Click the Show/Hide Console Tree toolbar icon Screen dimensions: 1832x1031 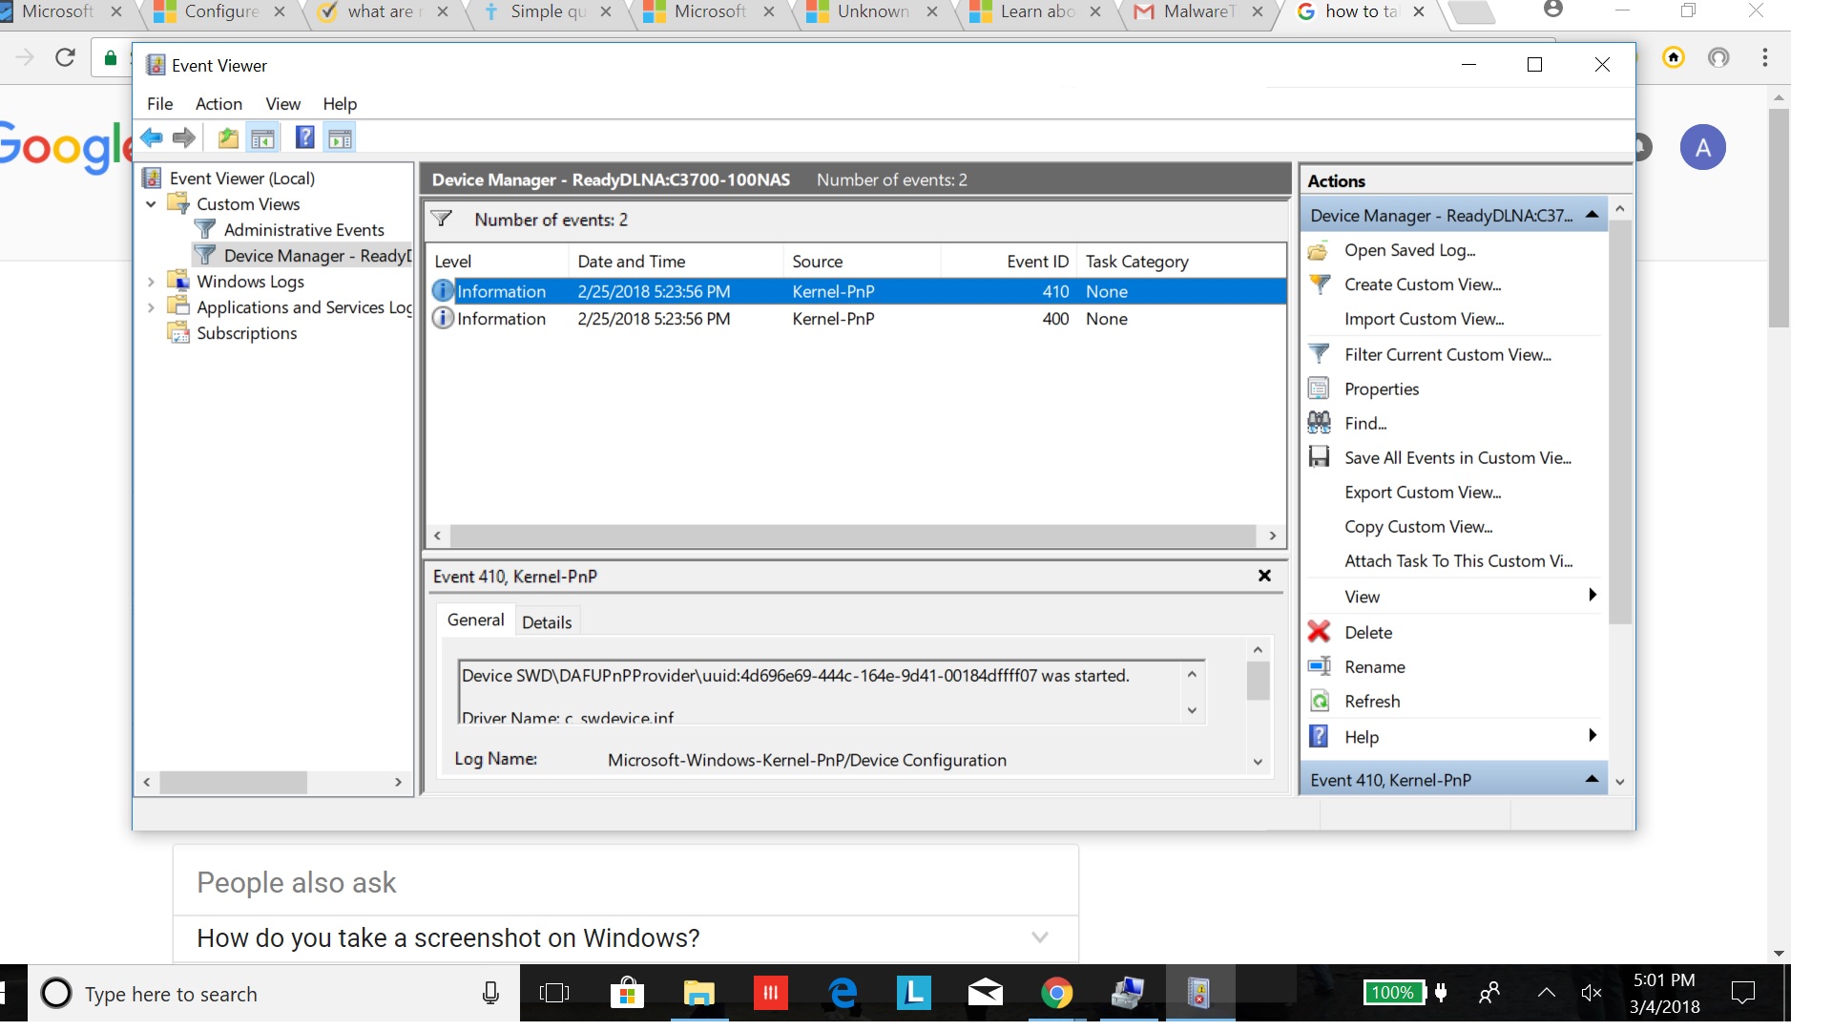262,138
